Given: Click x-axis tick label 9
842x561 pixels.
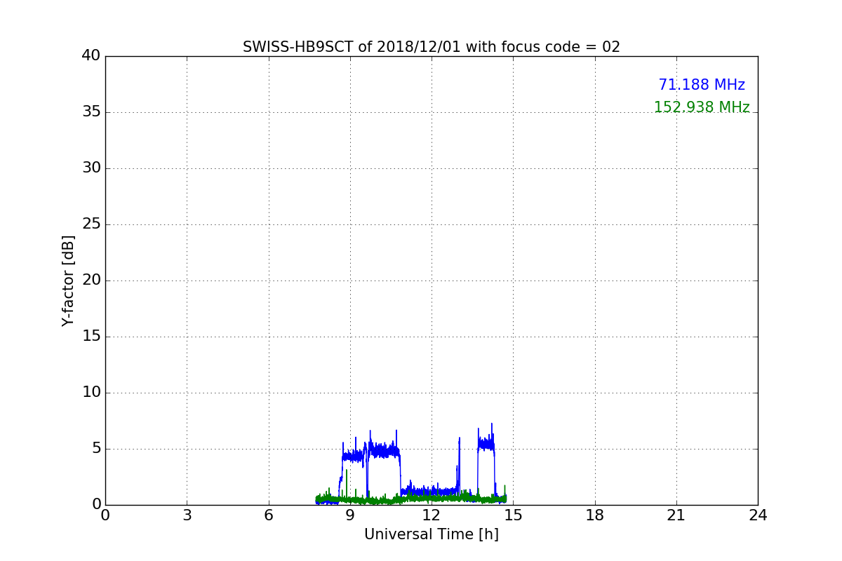Looking at the screenshot, I should click(350, 515).
